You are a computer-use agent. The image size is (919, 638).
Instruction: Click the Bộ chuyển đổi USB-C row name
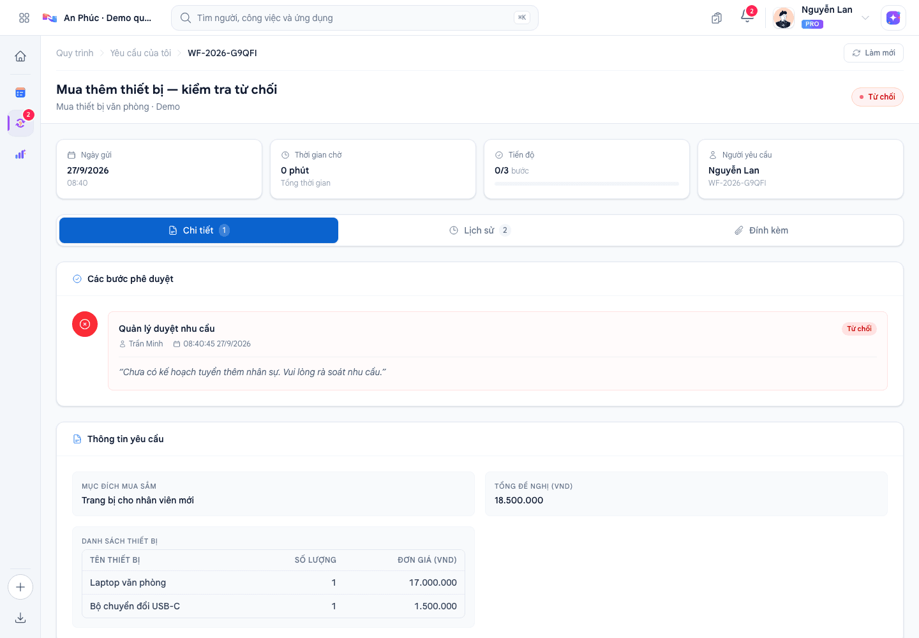[x=135, y=606]
